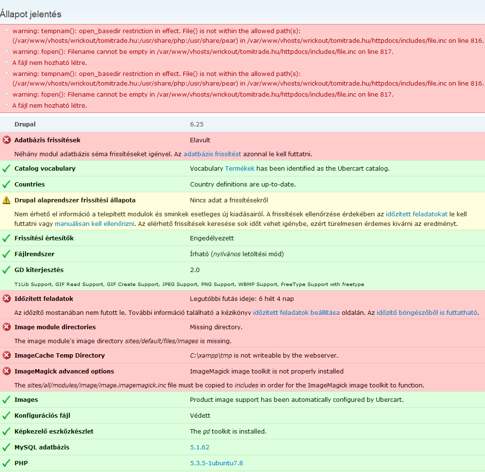This screenshot has height=472, width=485.
Task: Open the MySQL version 5.1.62 link
Action: [x=200, y=447]
